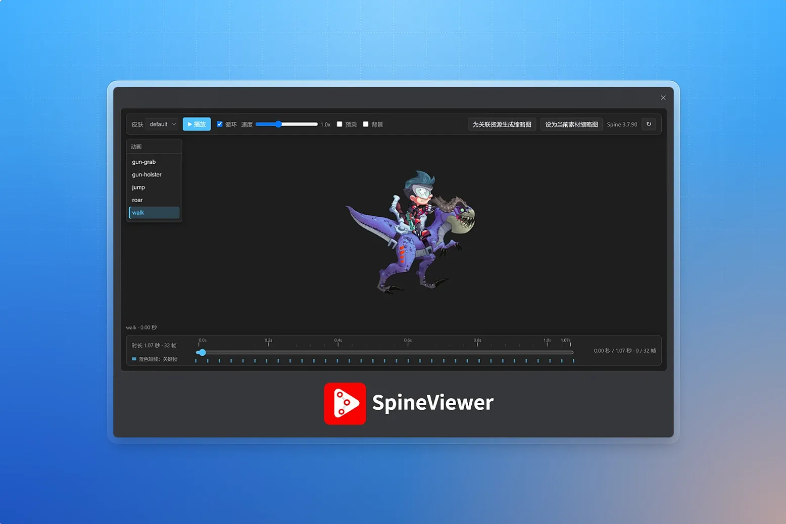Viewport: 786px width, 524px height.
Task: Select the gun-holster animation
Action: click(x=154, y=175)
